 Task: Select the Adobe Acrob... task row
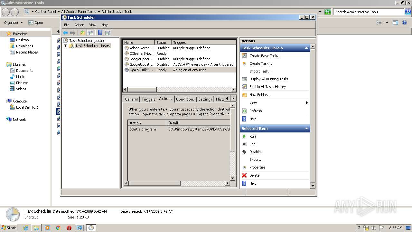180,48
